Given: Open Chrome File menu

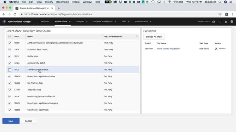Looking at the screenshot, I should [x=24, y=2].
